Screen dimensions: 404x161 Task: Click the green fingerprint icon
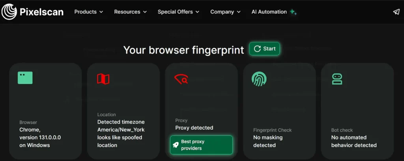click(259, 79)
